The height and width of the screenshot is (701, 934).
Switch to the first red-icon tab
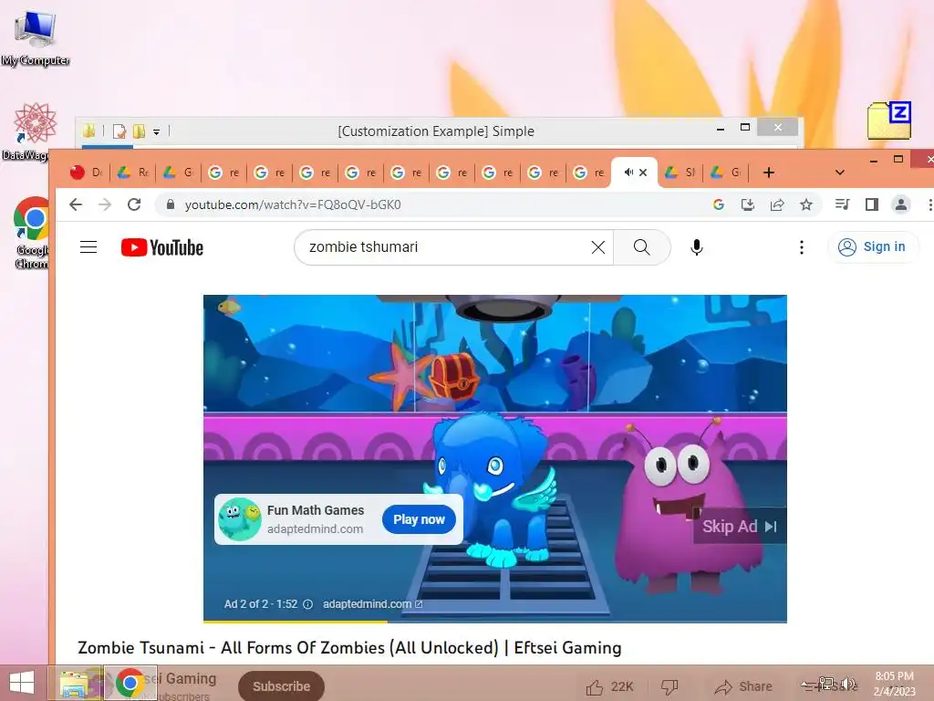87,173
